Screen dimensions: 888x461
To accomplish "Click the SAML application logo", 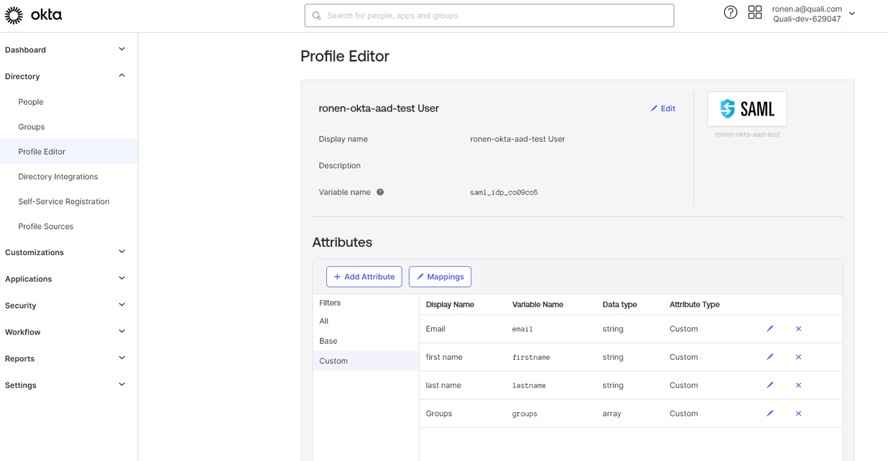I will pos(747,109).
